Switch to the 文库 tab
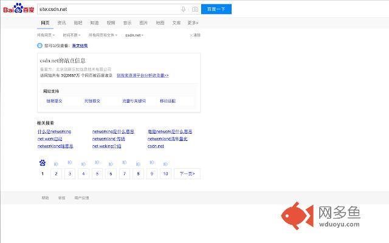Image resolution: width=389 pixels, height=243 pixels. point(176,23)
